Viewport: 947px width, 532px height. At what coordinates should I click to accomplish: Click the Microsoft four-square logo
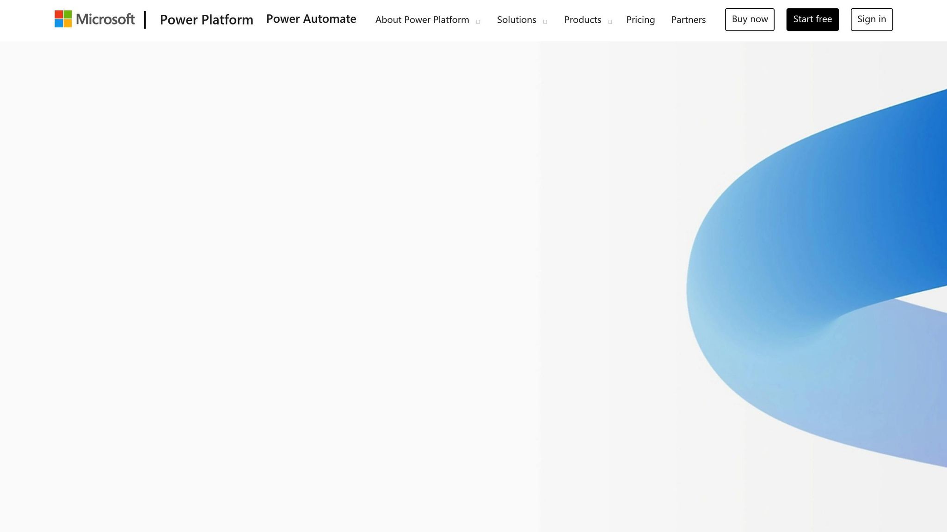[x=62, y=19]
